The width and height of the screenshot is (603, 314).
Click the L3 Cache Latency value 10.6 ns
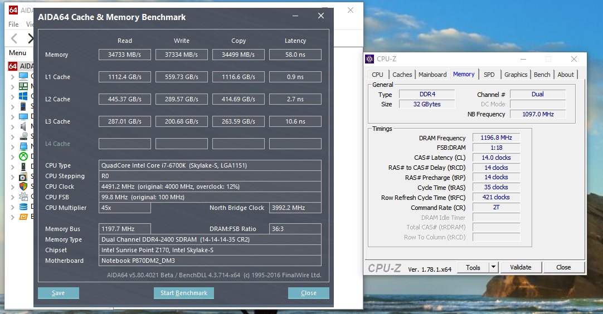[295, 121]
